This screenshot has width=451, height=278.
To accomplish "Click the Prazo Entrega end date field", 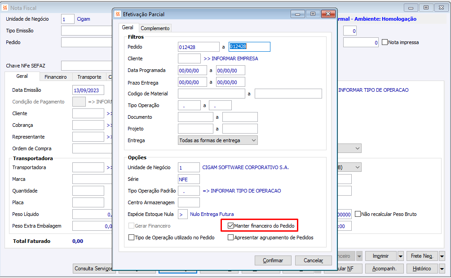I will click(x=231, y=82).
